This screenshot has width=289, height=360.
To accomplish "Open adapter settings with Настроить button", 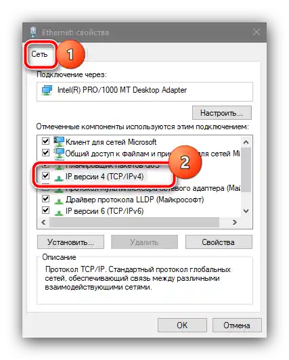I will click(222, 113).
